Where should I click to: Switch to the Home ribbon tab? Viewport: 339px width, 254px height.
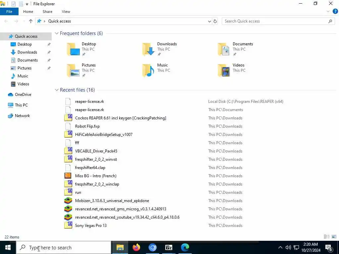(28, 12)
